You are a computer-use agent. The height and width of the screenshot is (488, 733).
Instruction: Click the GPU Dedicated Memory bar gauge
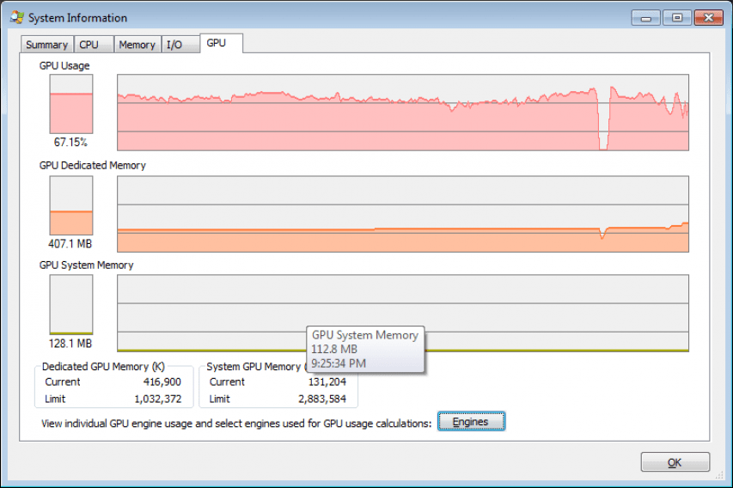(71, 205)
